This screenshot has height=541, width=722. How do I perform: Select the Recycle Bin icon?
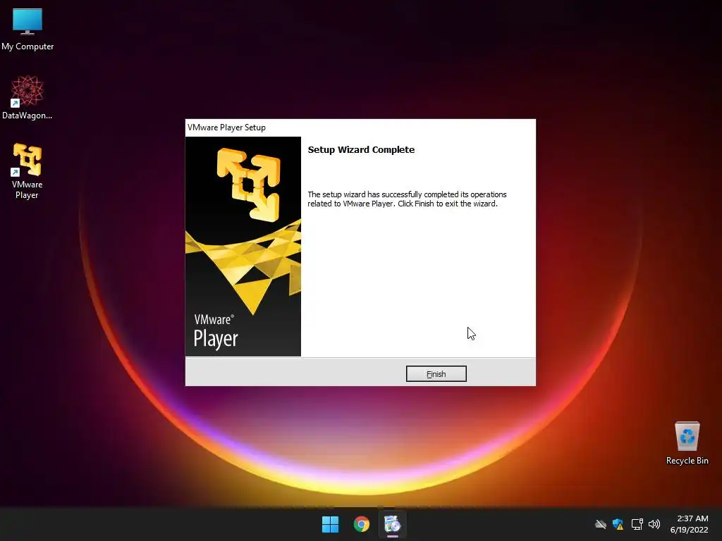[687, 443]
